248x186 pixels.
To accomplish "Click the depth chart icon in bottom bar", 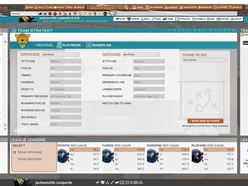I will [x=108, y=183].
